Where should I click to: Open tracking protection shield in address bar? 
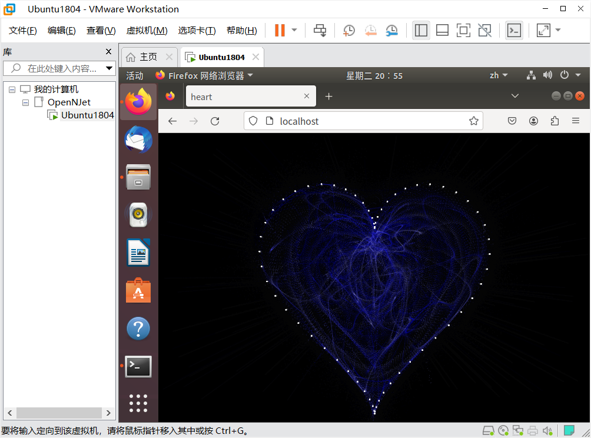(x=253, y=121)
